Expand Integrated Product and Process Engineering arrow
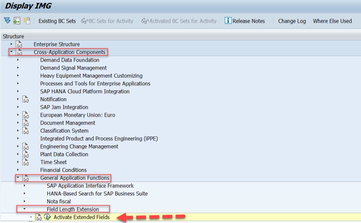Image resolution: width=361 pixels, height=223 pixels. click(18, 138)
